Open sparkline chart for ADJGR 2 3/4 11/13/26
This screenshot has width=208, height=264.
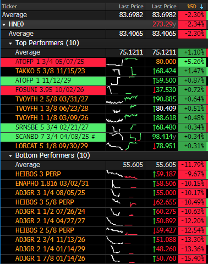(x=125, y=240)
